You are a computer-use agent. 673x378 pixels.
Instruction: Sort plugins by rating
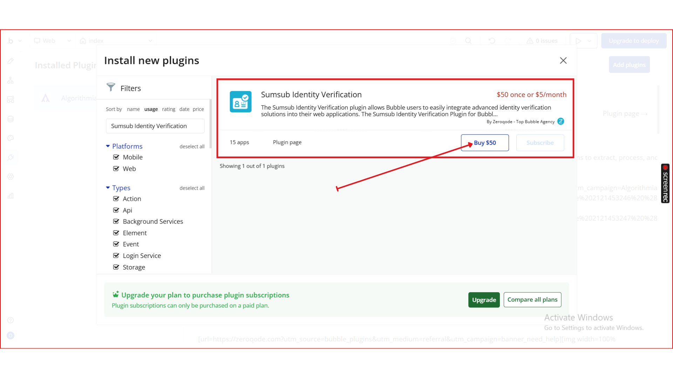169,109
